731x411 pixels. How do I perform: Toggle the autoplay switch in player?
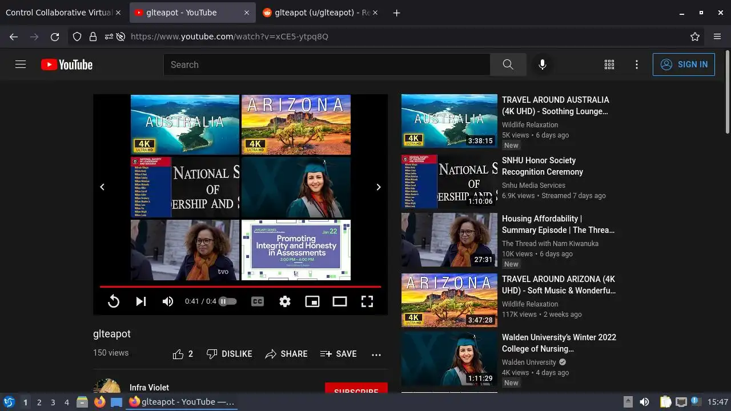[227, 301]
